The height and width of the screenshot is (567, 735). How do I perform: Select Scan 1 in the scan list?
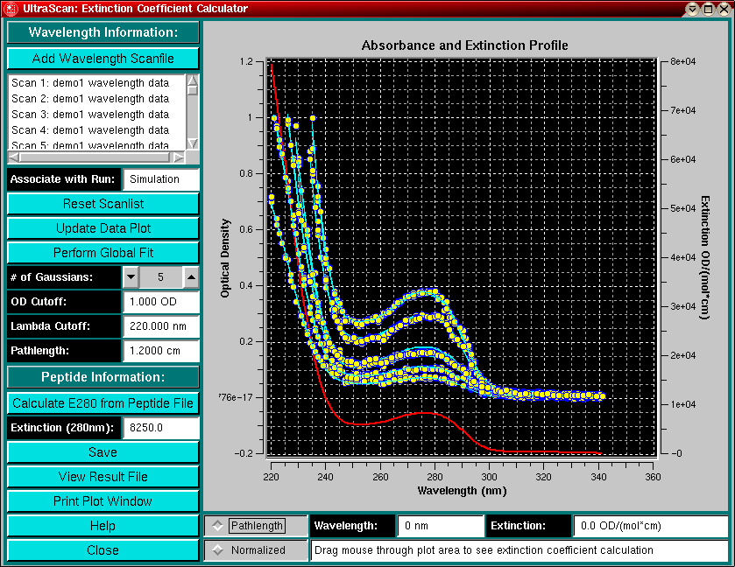pos(90,83)
